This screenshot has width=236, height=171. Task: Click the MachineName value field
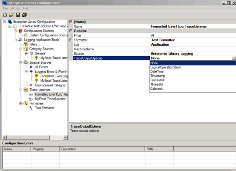coord(193,49)
